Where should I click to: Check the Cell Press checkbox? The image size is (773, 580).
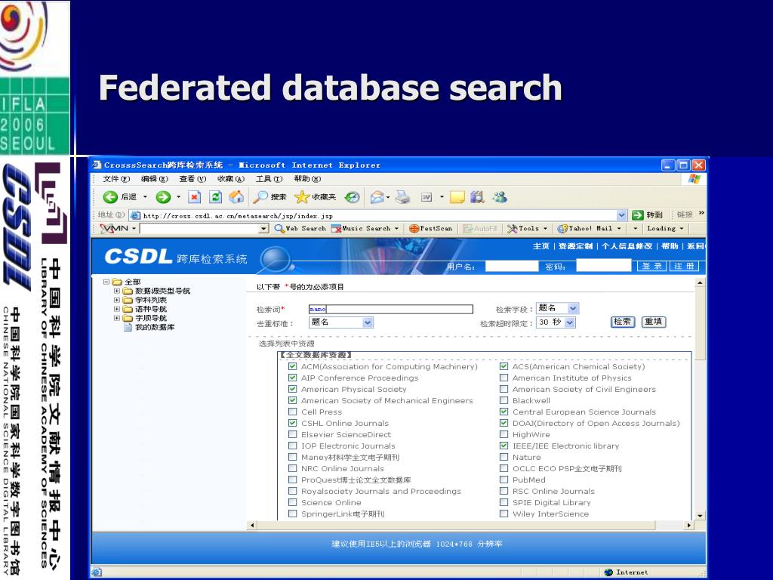[x=292, y=412]
